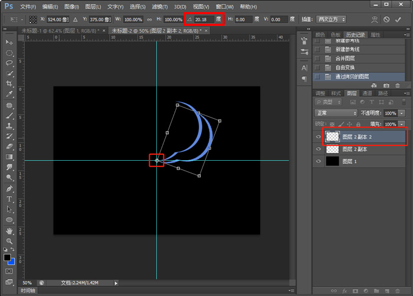Click the foreground black color swatch
413x296 pixels.
coord(7,258)
